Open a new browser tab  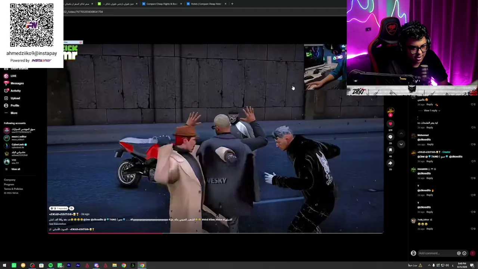point(232,4)
